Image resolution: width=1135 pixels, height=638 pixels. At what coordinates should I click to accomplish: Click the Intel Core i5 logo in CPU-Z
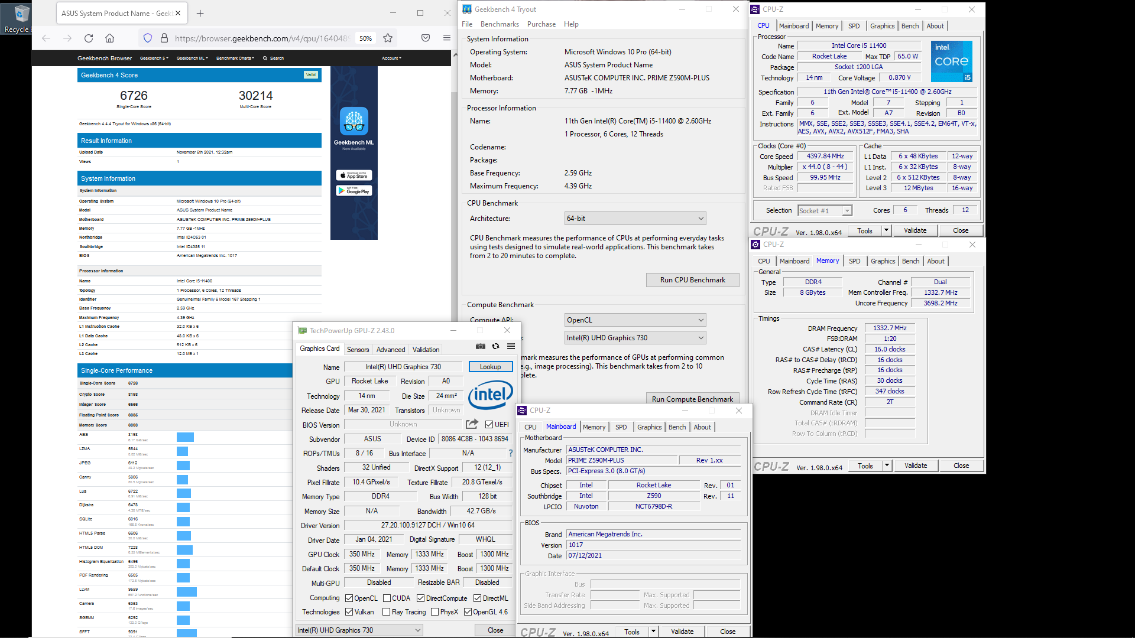coord(952,61)
